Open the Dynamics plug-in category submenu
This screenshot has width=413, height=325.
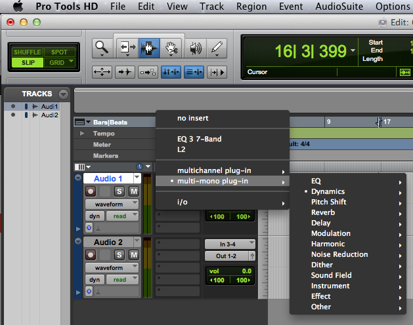[348, 191]
